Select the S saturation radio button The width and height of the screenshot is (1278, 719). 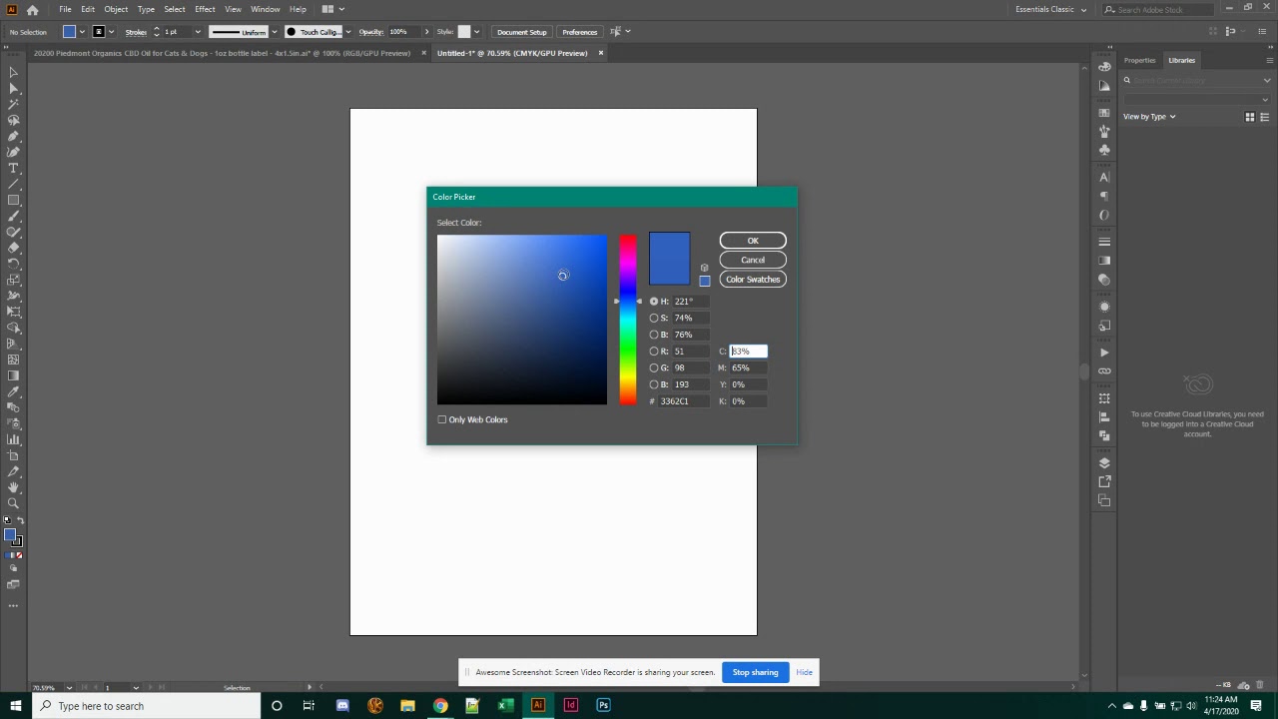tap(654, 318)
